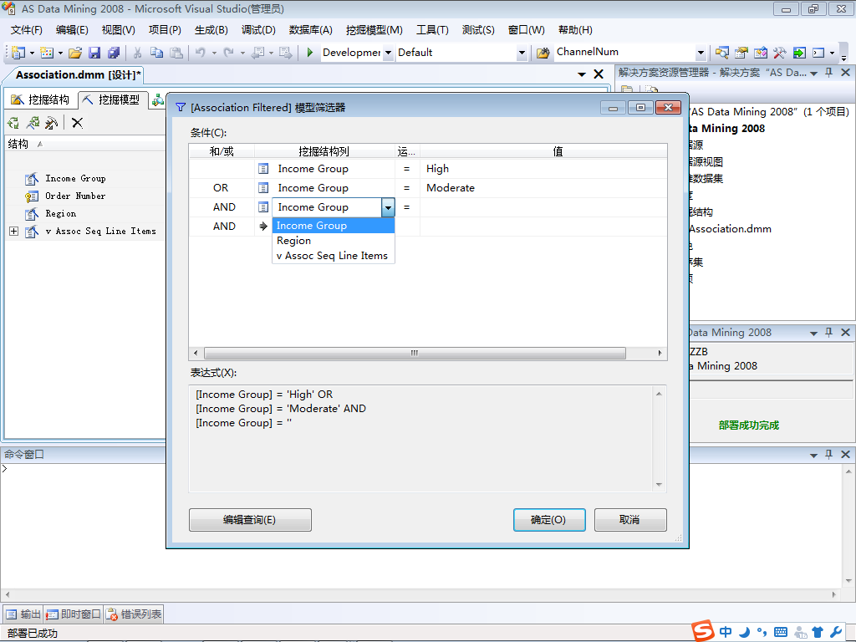Click the Redo arrow icon

[229, 53]
